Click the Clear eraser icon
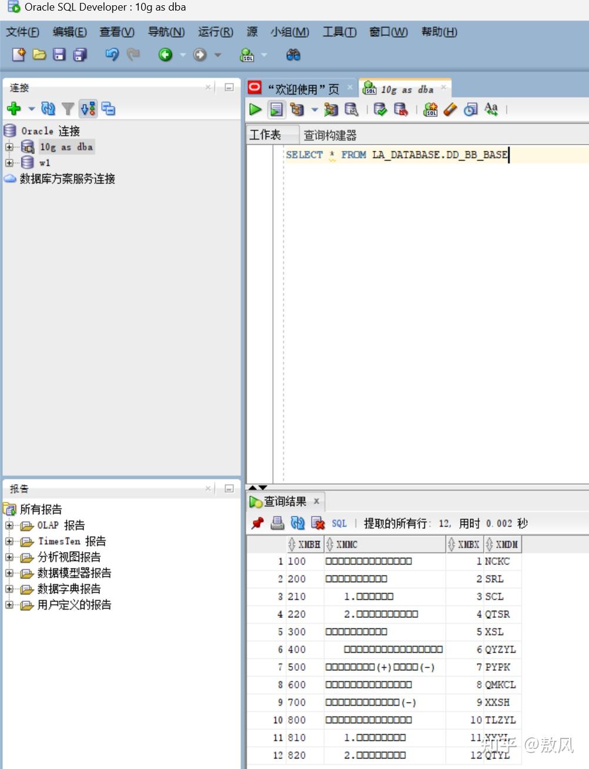 coord(450,109)
